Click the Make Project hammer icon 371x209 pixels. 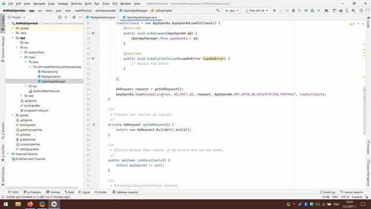(218, 10)
